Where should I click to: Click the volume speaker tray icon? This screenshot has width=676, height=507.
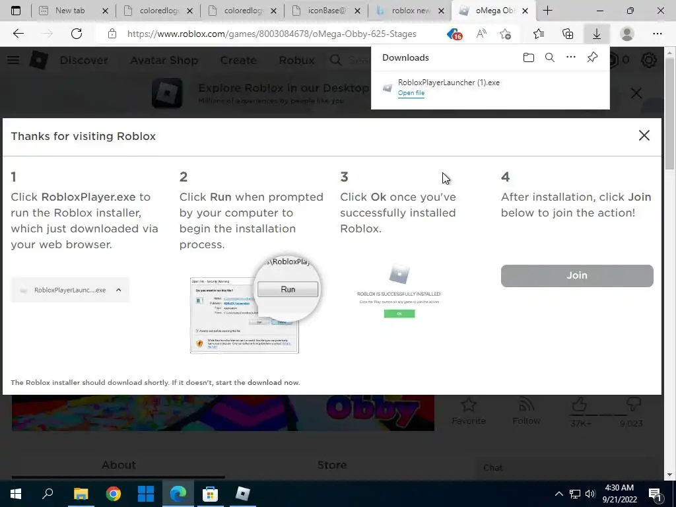590,494
